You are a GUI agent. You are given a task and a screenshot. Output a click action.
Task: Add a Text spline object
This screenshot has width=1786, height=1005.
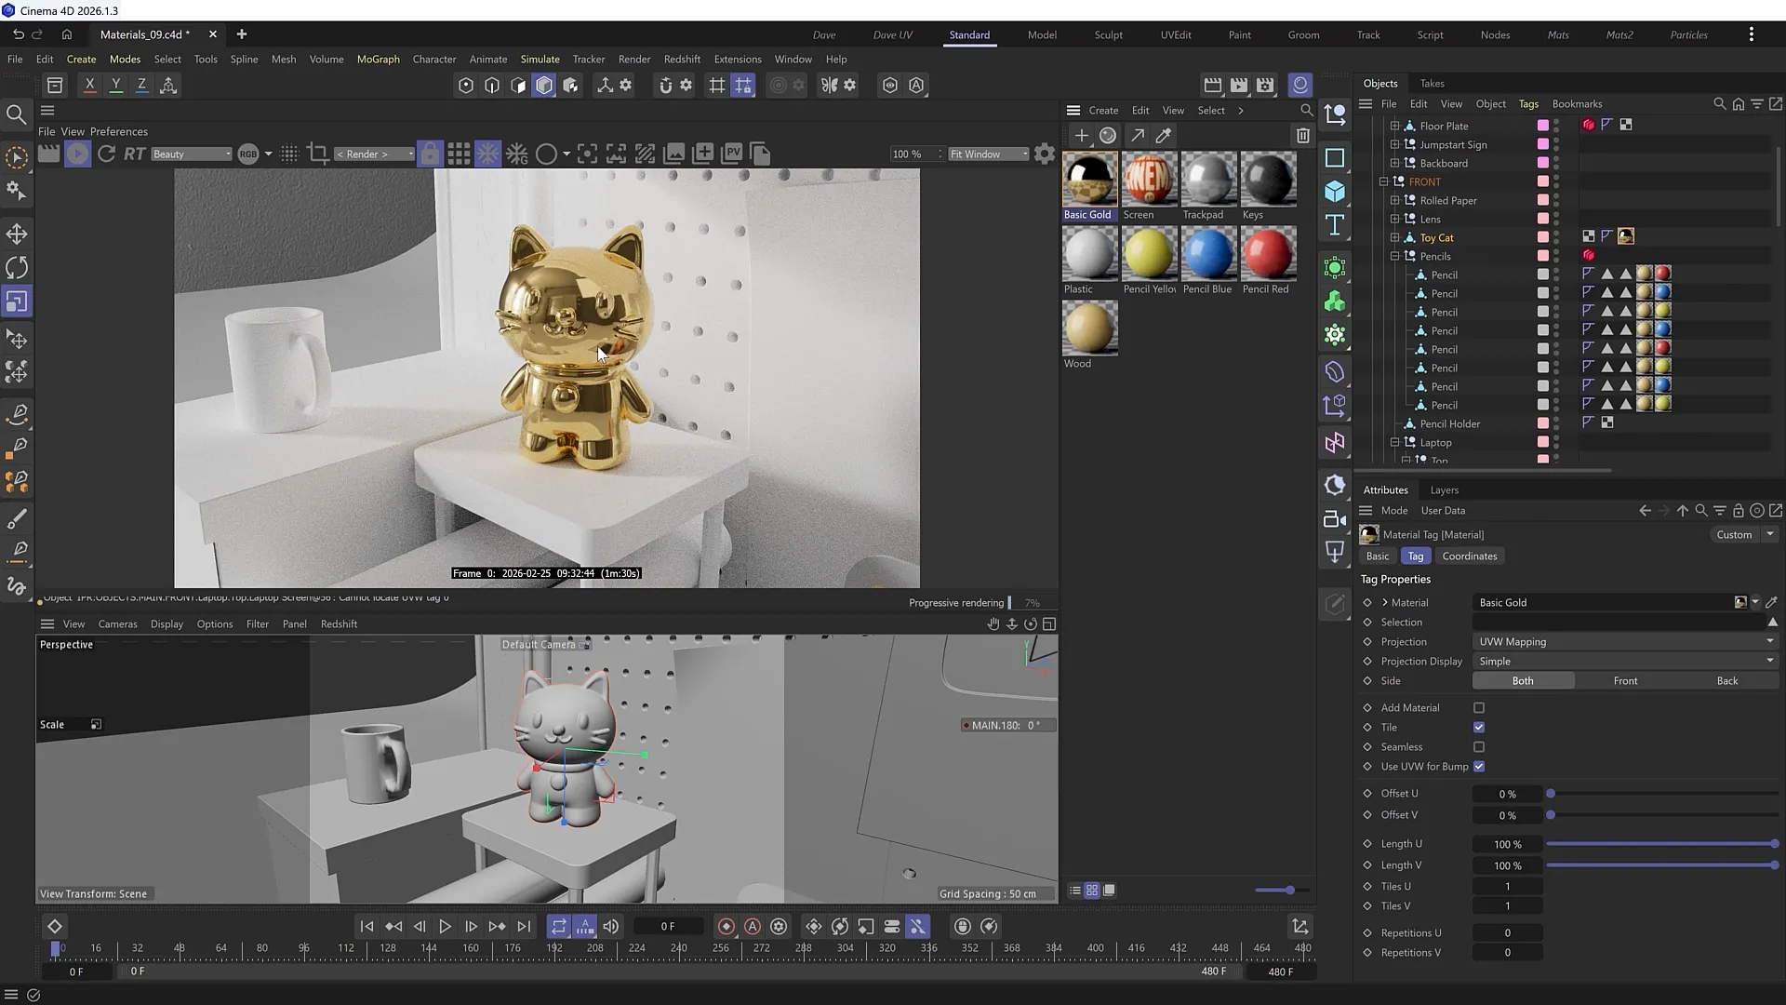[1335, 225]
